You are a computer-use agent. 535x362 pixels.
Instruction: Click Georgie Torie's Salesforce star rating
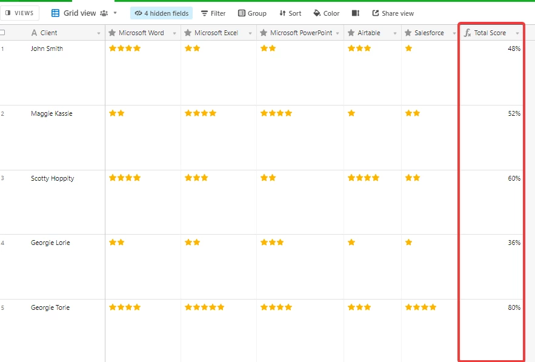[420, 307]
